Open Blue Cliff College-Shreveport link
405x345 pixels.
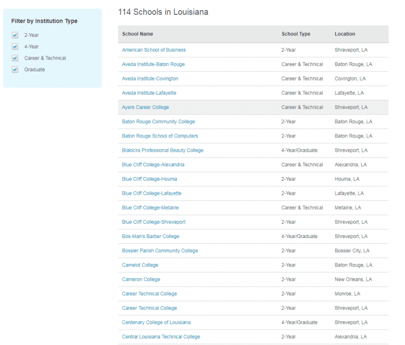[x=153, y=222]
